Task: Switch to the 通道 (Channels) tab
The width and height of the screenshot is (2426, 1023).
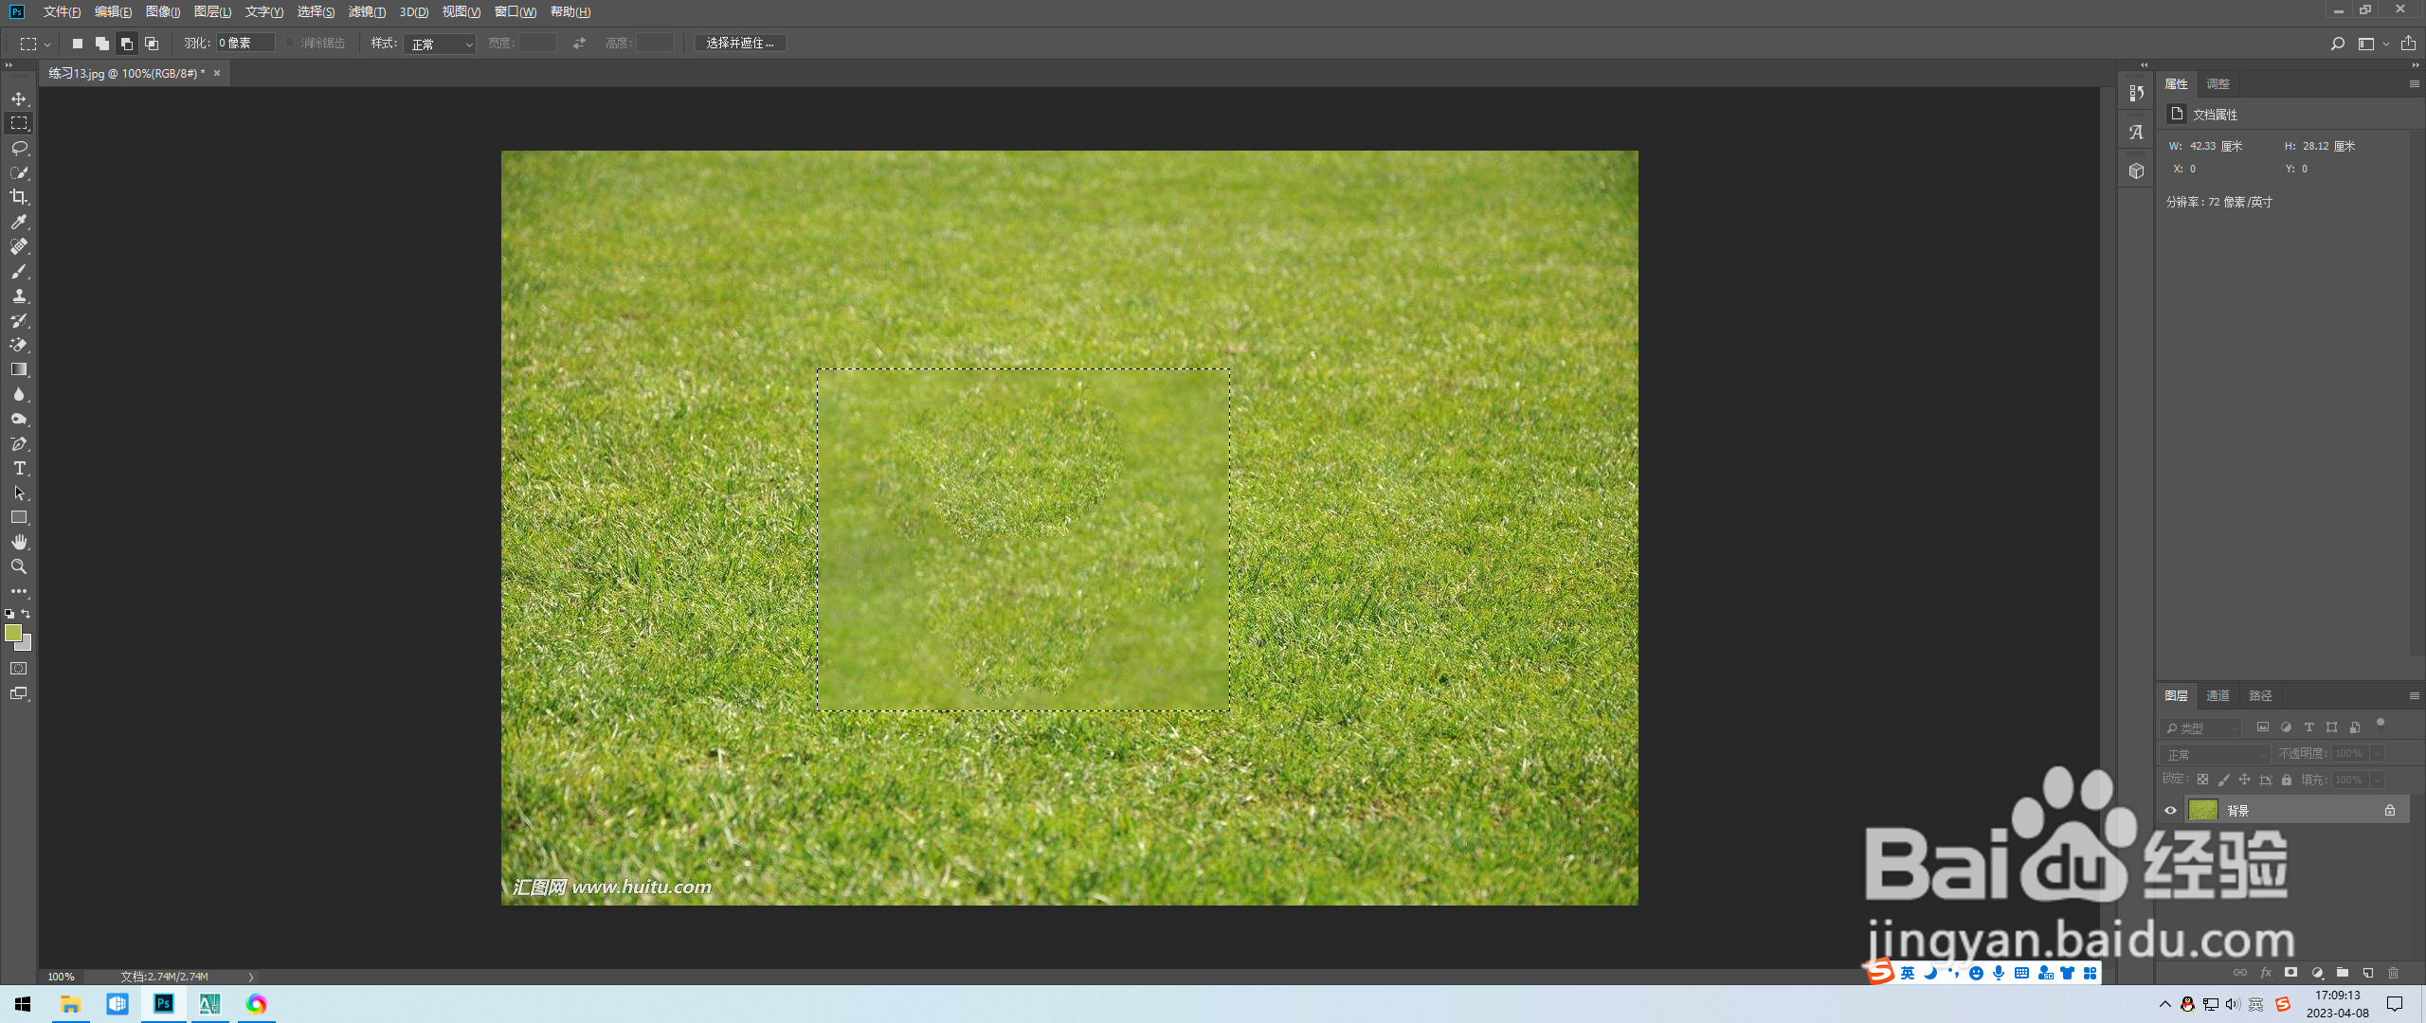Action: tap(2218, 696)
